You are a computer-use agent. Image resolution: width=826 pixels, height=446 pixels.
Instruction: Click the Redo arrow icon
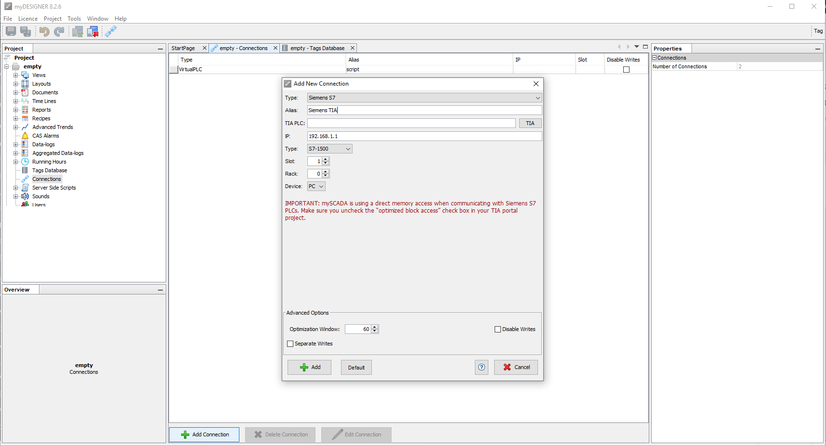59,32
